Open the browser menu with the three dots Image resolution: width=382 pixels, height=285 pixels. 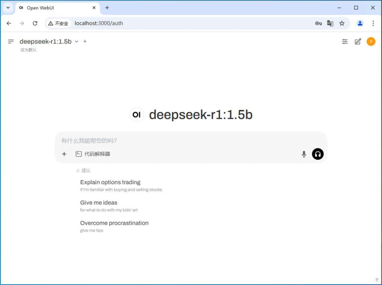coord(373,23)
